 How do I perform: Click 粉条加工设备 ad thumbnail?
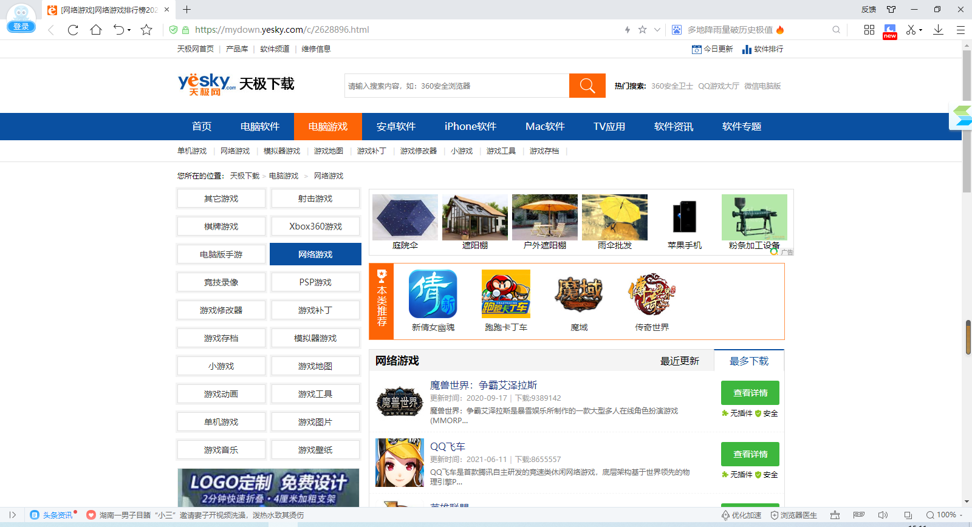click(755, 217)
